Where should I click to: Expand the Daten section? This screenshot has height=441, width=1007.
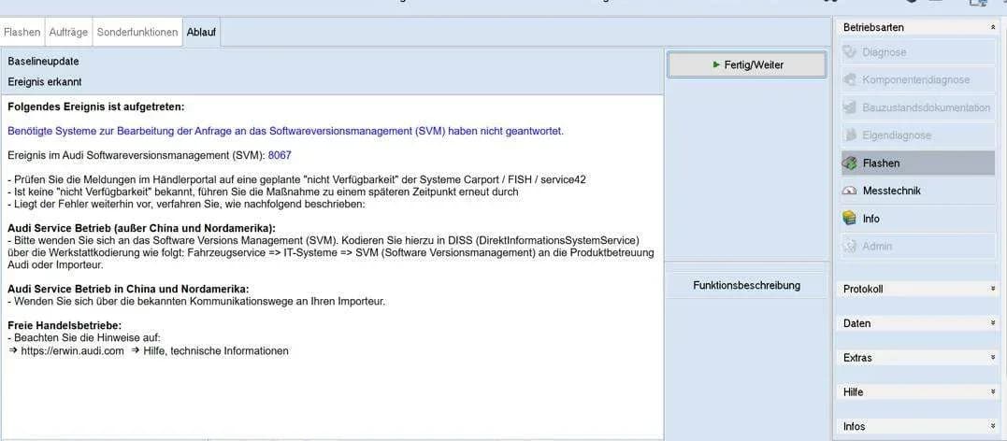coord(919,323)
